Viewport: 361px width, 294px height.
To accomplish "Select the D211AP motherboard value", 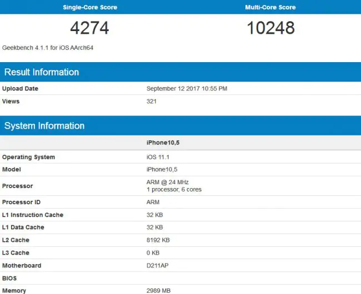I will coord(158,266).
